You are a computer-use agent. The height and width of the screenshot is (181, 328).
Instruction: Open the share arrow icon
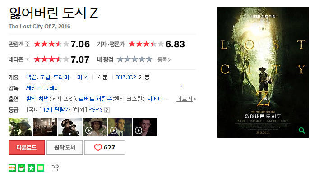tap(55, 168)
